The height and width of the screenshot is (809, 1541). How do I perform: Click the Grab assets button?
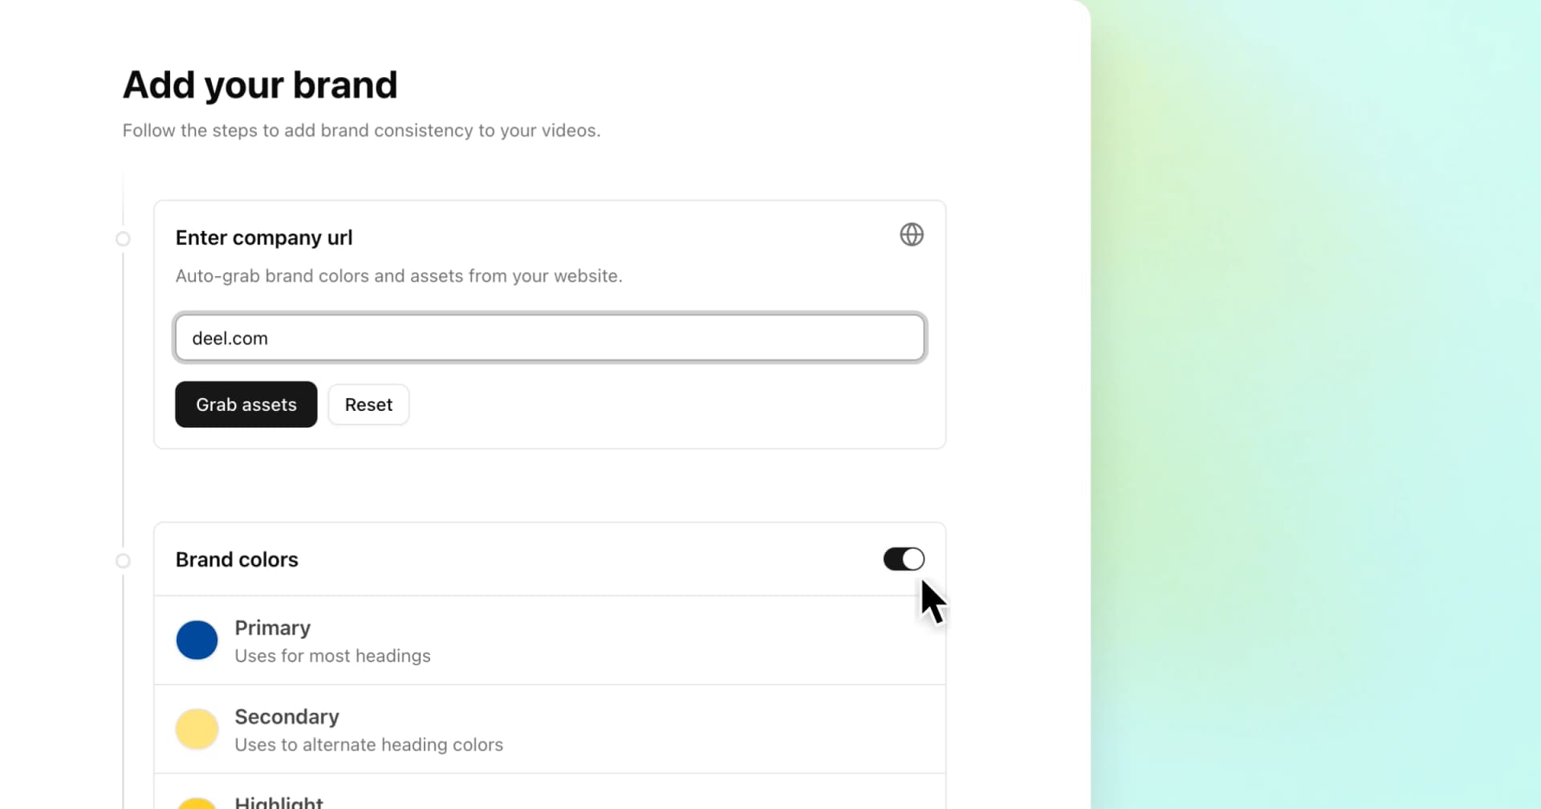click(246, 404)
